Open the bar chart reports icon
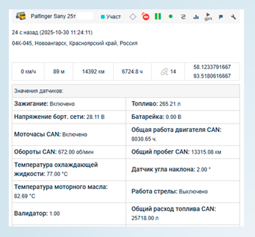 [x=196, y=17]
